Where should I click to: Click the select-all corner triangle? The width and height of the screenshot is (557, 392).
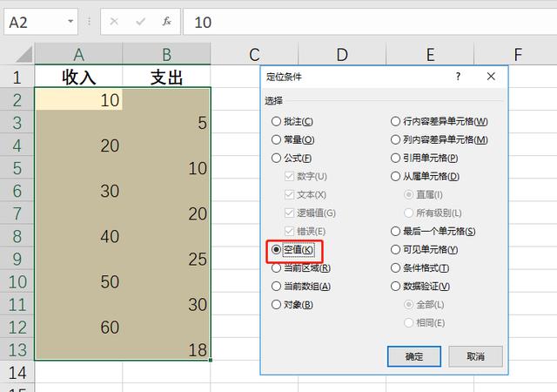click(24, 54)
